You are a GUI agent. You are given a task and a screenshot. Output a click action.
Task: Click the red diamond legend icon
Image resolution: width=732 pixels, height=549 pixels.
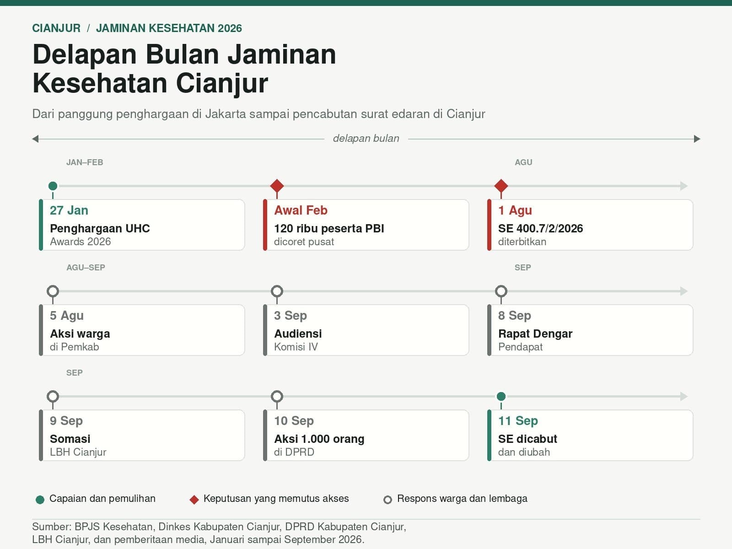194,500
